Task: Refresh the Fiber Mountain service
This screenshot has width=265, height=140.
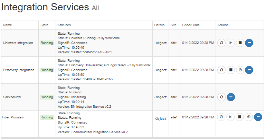Action: 221,117
